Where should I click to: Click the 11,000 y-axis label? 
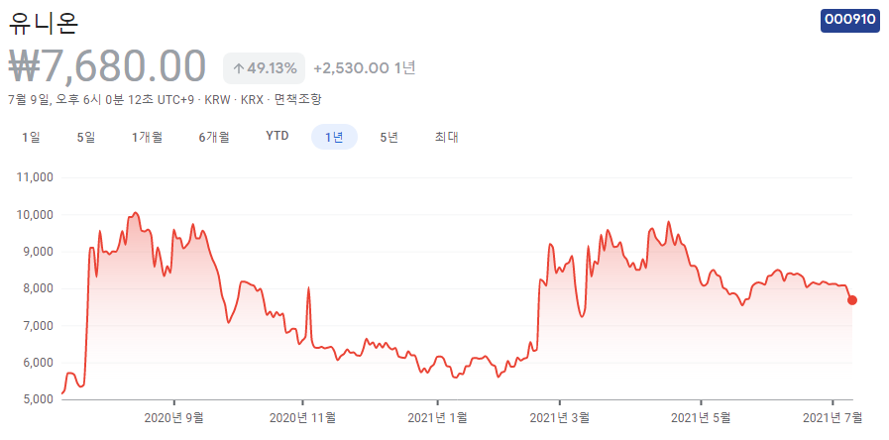pyautogui.click(x=33, y=177)
